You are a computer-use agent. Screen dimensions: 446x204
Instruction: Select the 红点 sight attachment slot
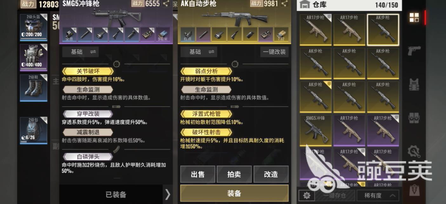[188, 34]
